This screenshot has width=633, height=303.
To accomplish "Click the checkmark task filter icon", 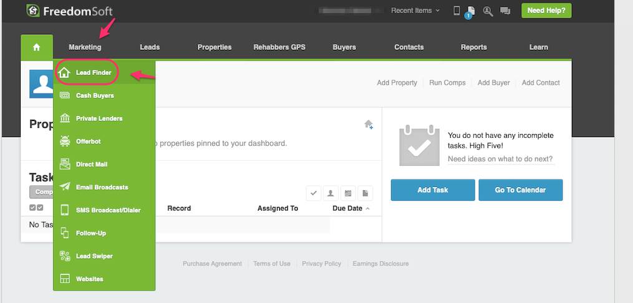I will pyautogui.click(x=313, y=193).
